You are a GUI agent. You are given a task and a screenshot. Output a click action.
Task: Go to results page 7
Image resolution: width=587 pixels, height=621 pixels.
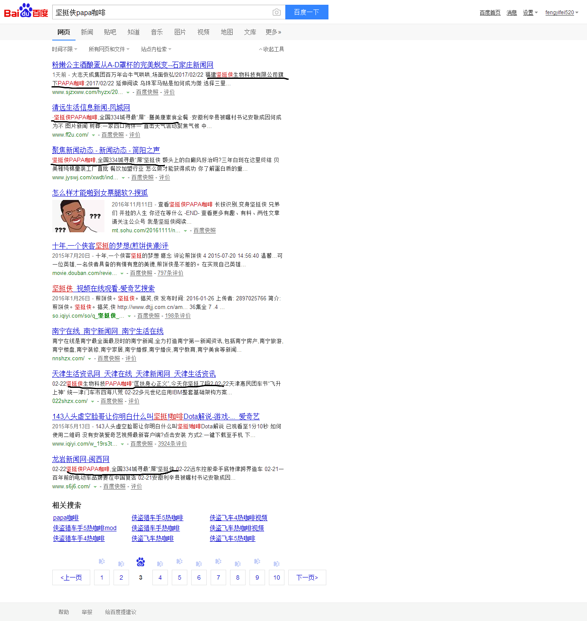coord(218,577)
